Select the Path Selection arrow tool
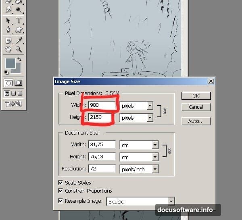242x220 pixels. click(8, 21)
